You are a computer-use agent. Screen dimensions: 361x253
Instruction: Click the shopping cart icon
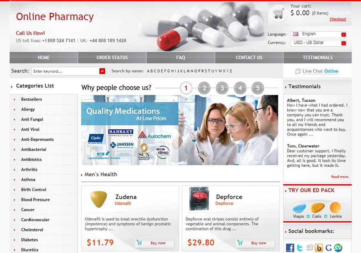point(278,14)
